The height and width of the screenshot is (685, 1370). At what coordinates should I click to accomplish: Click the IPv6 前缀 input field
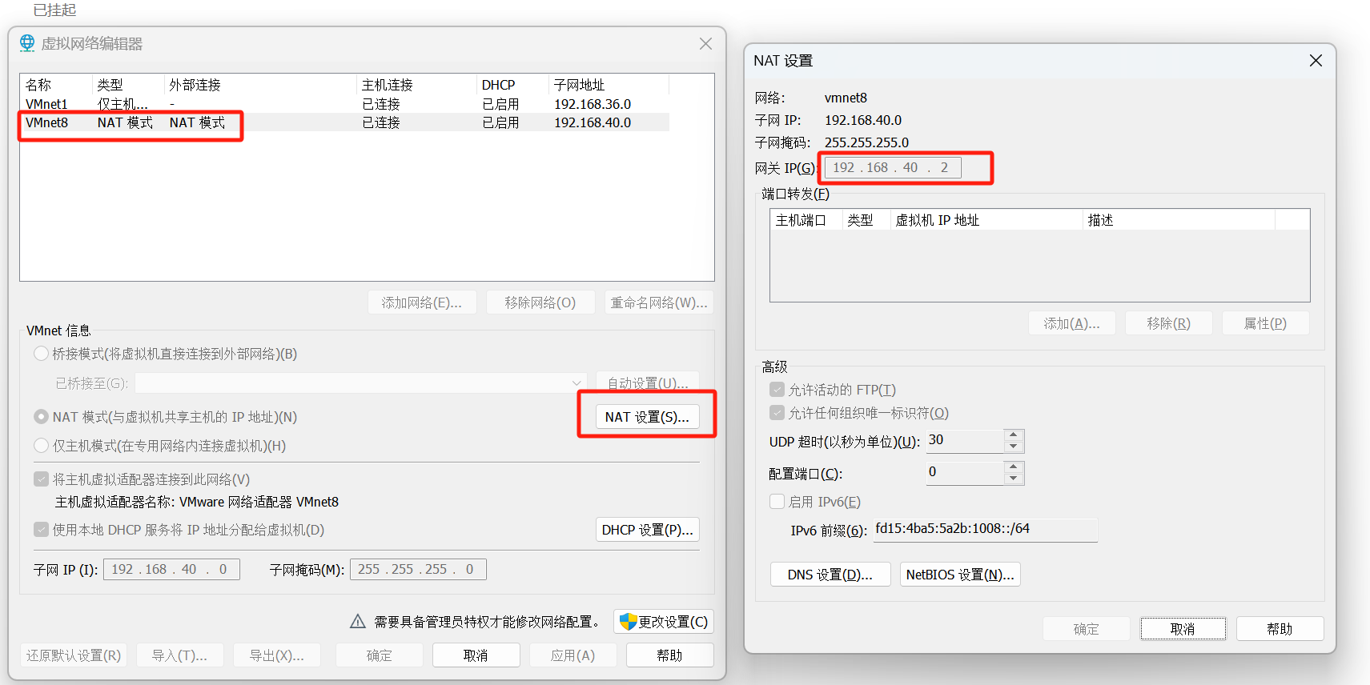point(985,529)
